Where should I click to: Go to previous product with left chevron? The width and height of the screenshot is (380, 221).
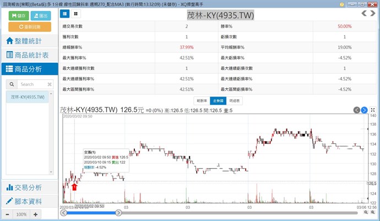(364, 14)
